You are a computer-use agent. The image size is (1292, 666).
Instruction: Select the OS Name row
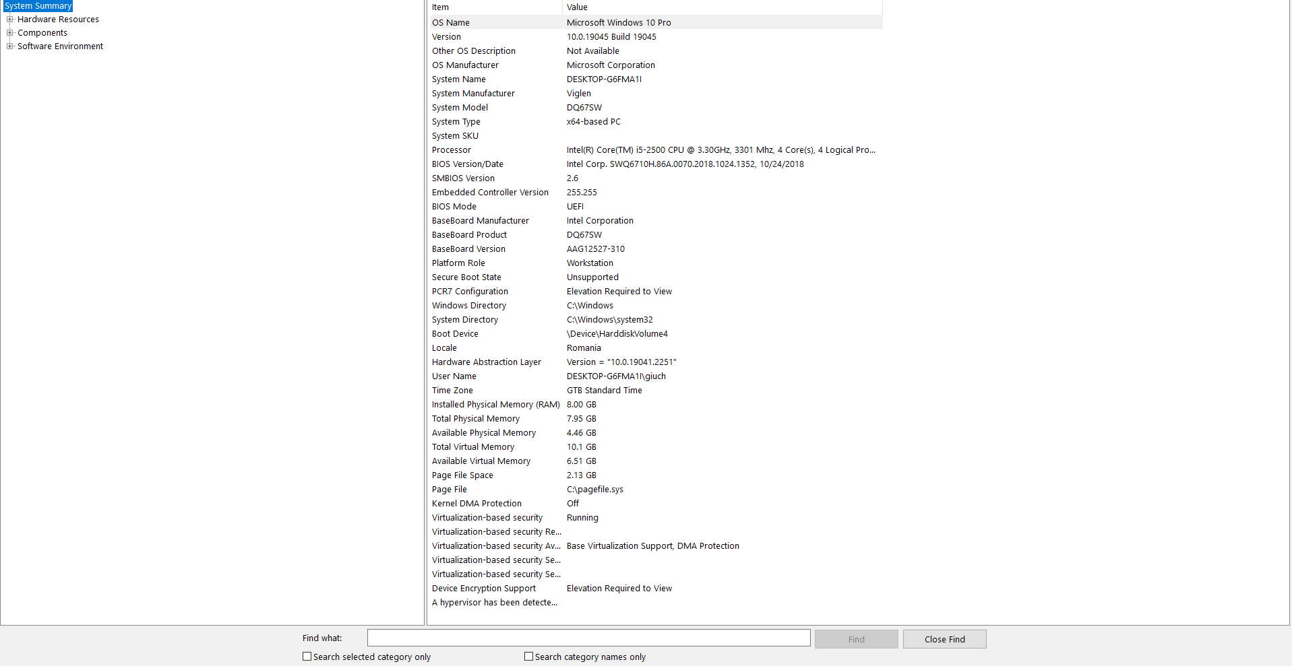[x=656, y=23]
